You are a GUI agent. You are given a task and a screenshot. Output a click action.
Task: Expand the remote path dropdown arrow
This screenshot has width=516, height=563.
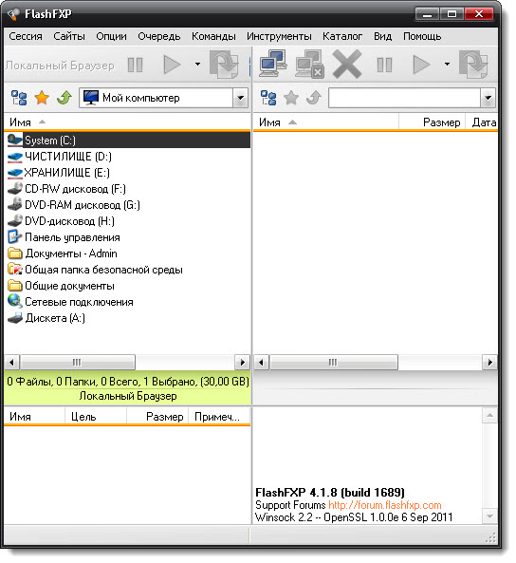click(x=488, y=98)
